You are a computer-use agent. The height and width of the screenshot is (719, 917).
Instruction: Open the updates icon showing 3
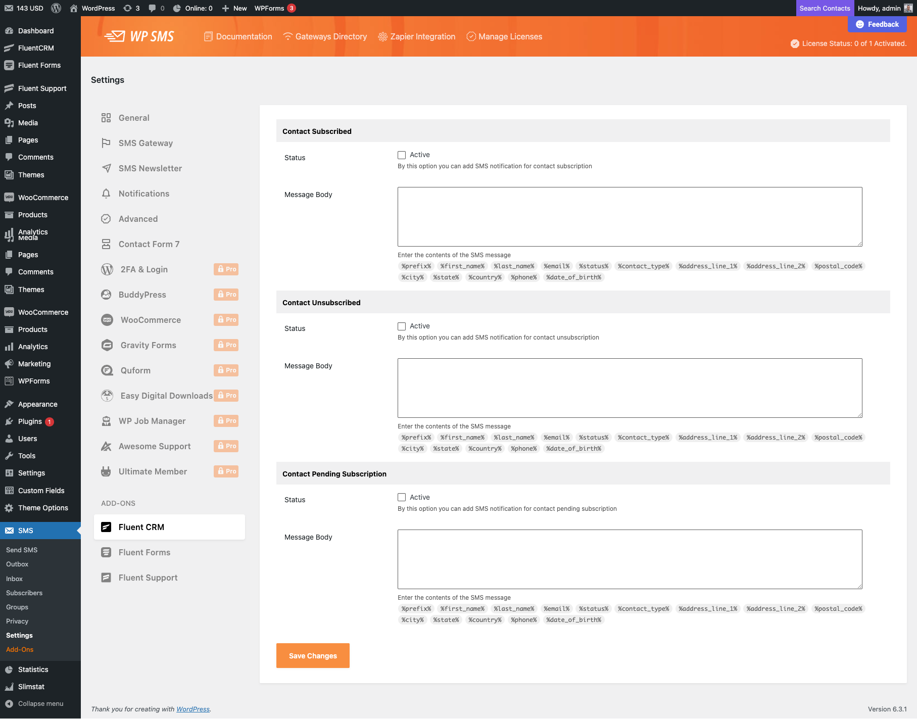131,8
